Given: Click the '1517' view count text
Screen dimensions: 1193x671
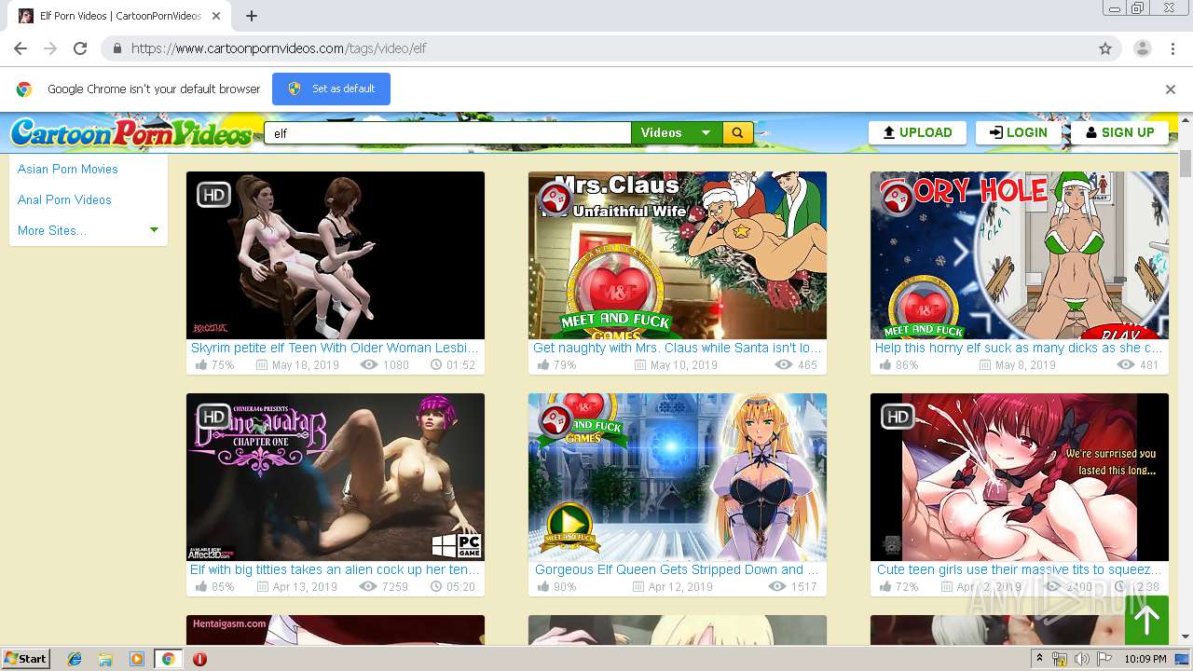Looking at the screenshot, I should [803, 587].
